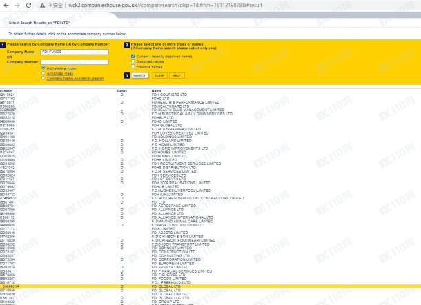Click the FDI EUROPEAN LIMITED entry
Image resolution: width=421 pixels, height=305 pixels.
[173, 264]
